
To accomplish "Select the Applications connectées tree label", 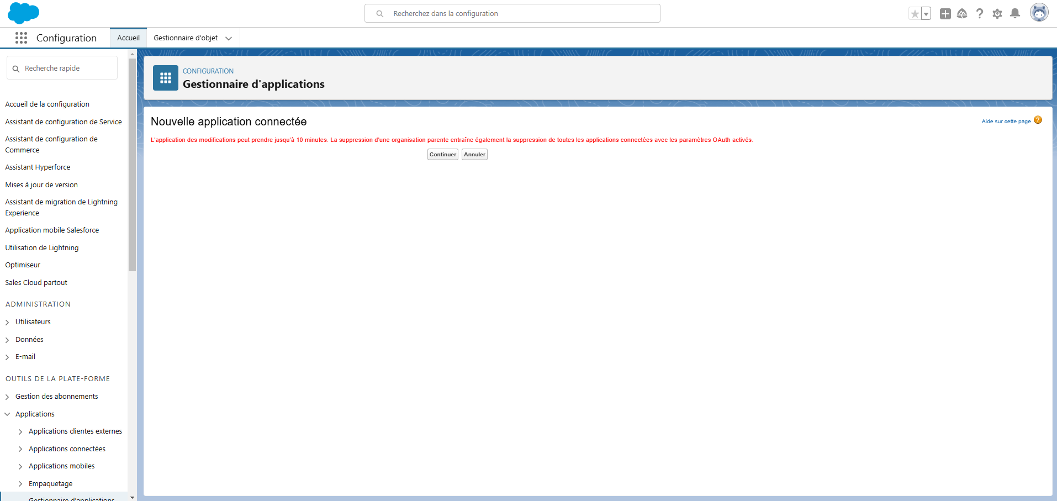I will 67,449.
